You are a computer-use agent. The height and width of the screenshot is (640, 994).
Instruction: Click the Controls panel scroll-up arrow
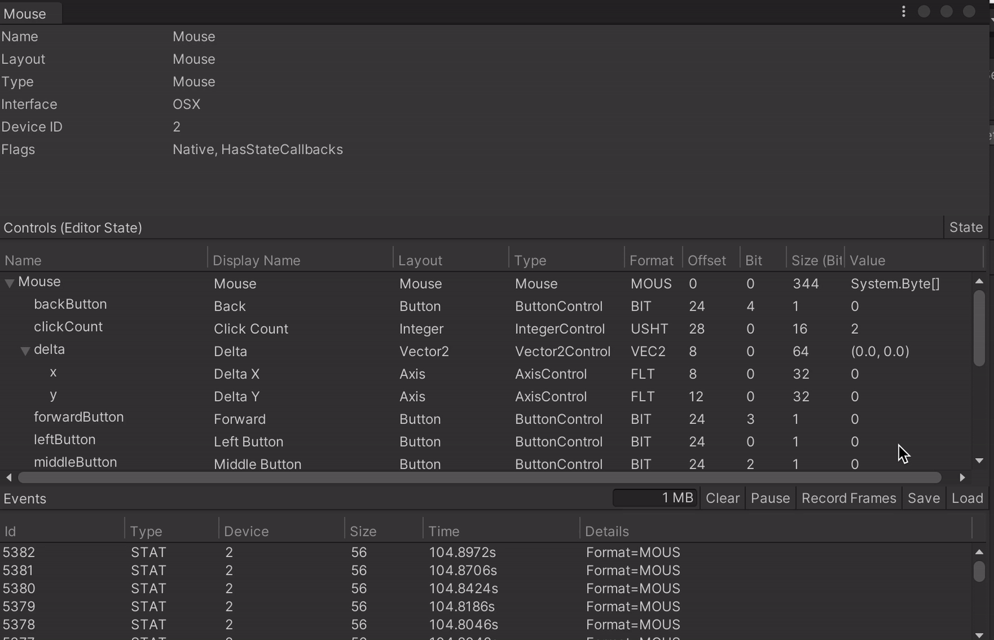[979, 281]
